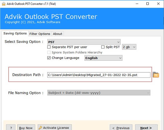Go to the About tab
Image resolution: width=164 pixels, height=130 pixels.
[58, 34]
